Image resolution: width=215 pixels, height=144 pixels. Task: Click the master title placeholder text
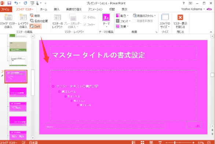point(98,55)
